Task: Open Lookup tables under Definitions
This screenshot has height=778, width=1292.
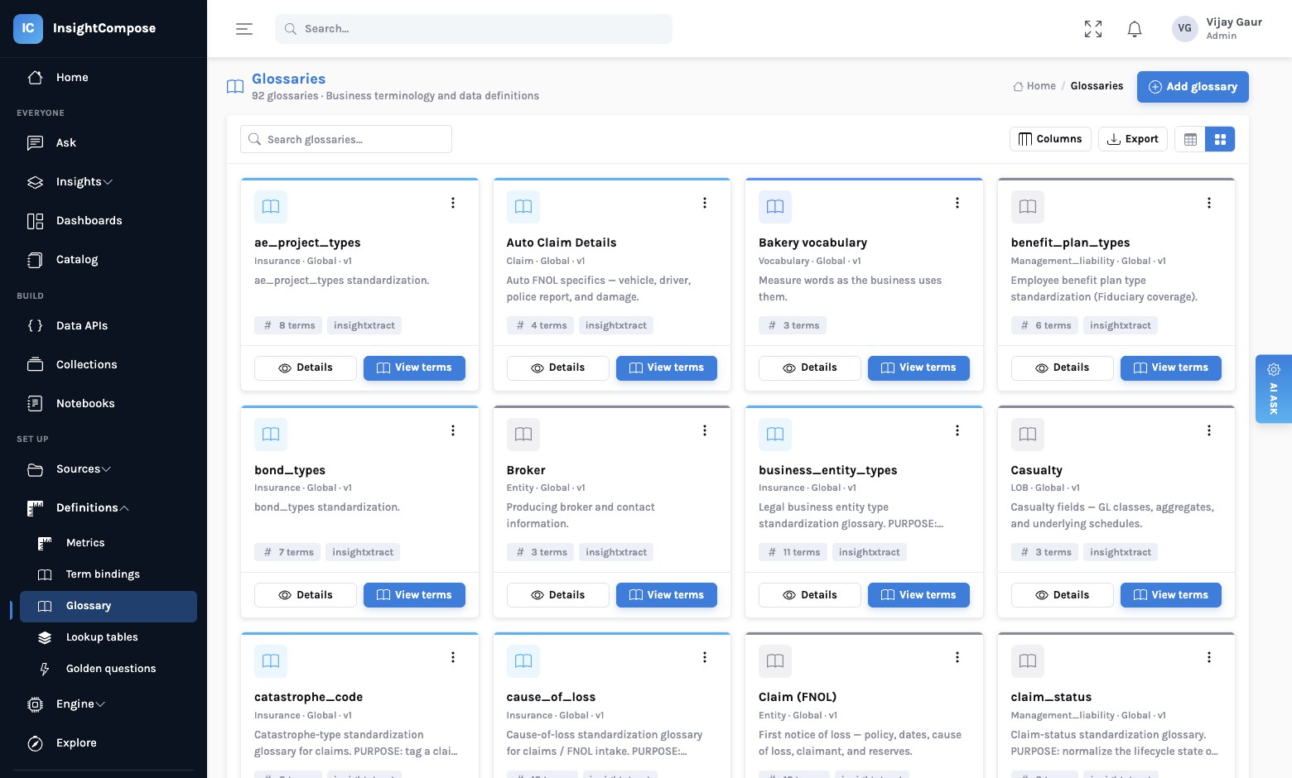Action: tap(108, 637)
